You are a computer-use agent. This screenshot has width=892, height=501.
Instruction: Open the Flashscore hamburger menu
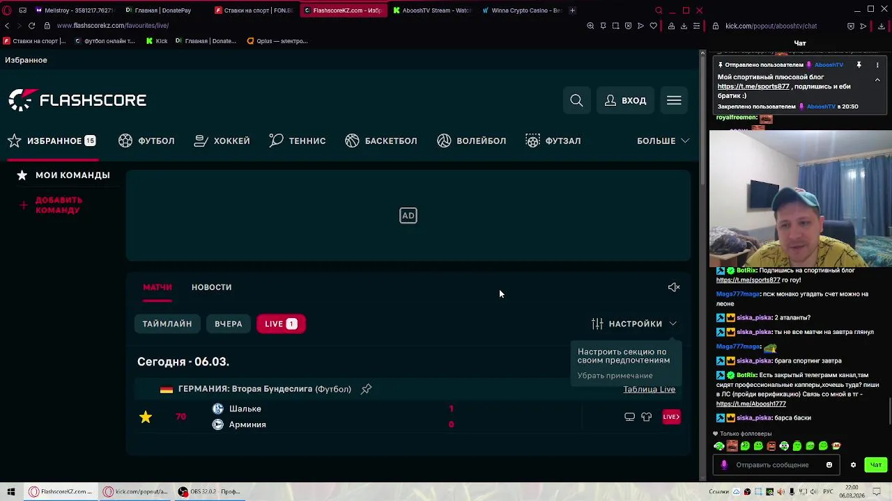(x=674, y=101)
